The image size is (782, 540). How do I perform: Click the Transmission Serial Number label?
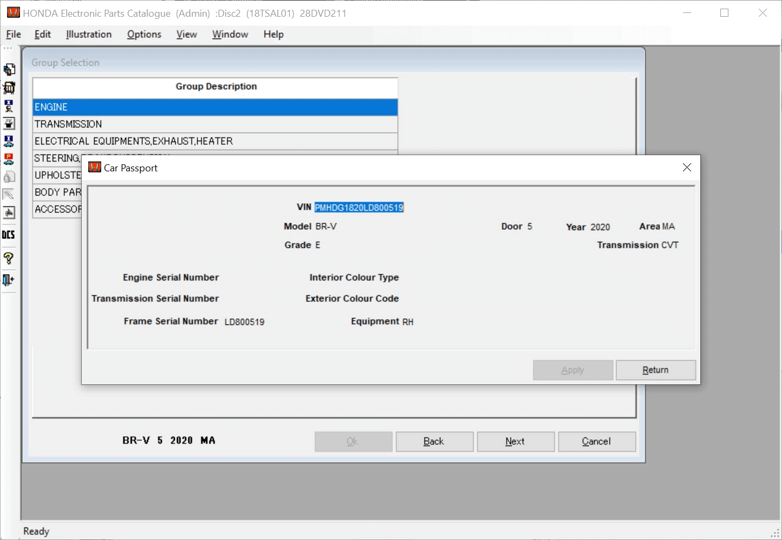(155, 298)
